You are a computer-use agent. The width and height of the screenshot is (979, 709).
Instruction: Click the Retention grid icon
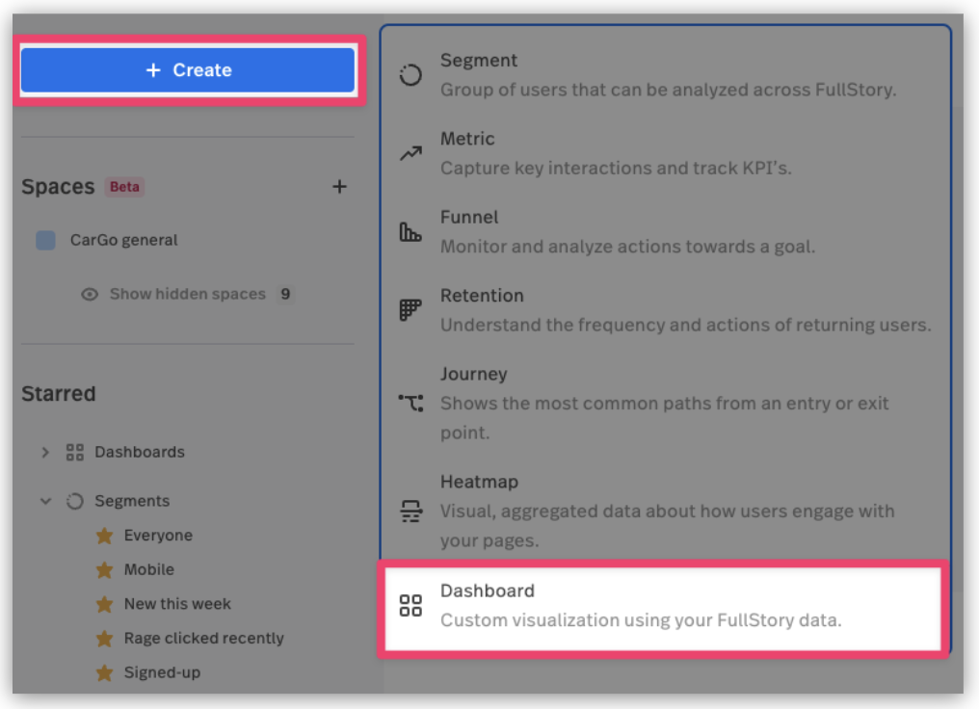[410, 310]
